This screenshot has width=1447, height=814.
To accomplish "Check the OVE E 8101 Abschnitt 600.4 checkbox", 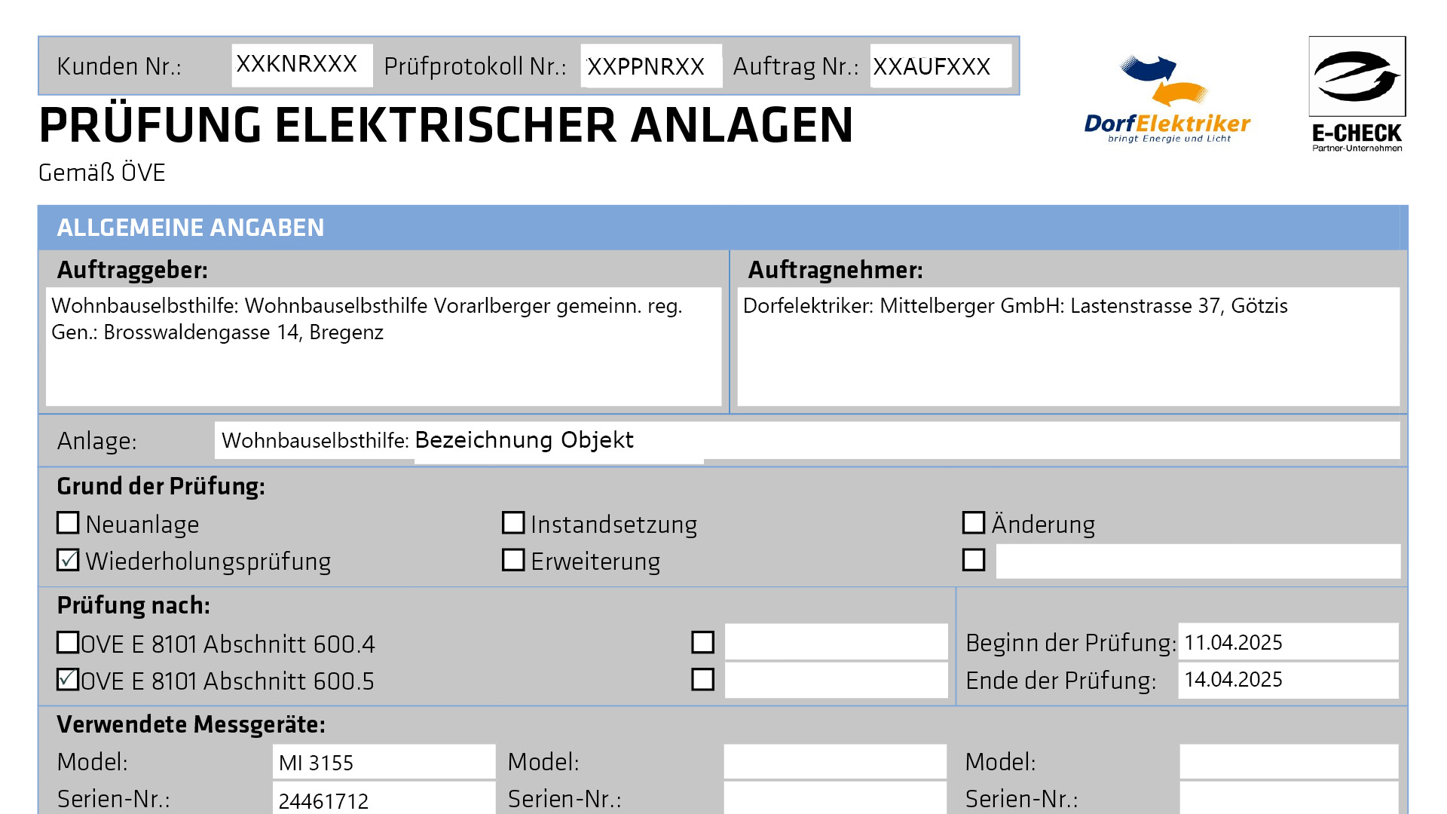I will point(67,642).
